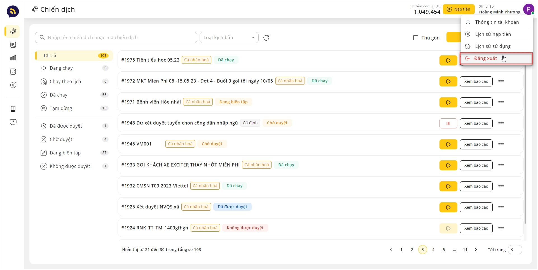Click the purple user avatar icon
Viewport: 538px width, 270px height.
(x=528, y=9)
